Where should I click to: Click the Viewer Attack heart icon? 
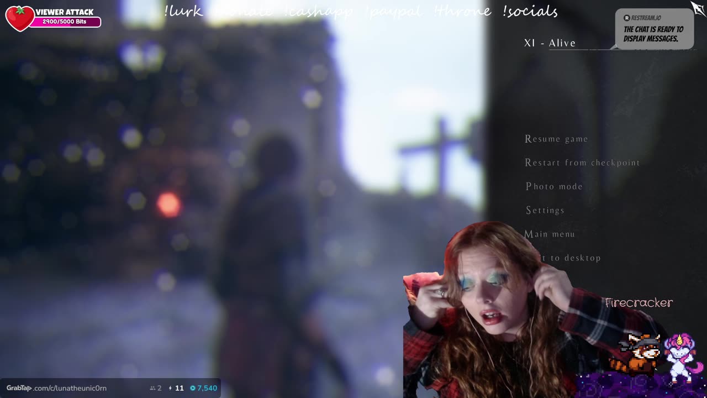coord(20,18)
